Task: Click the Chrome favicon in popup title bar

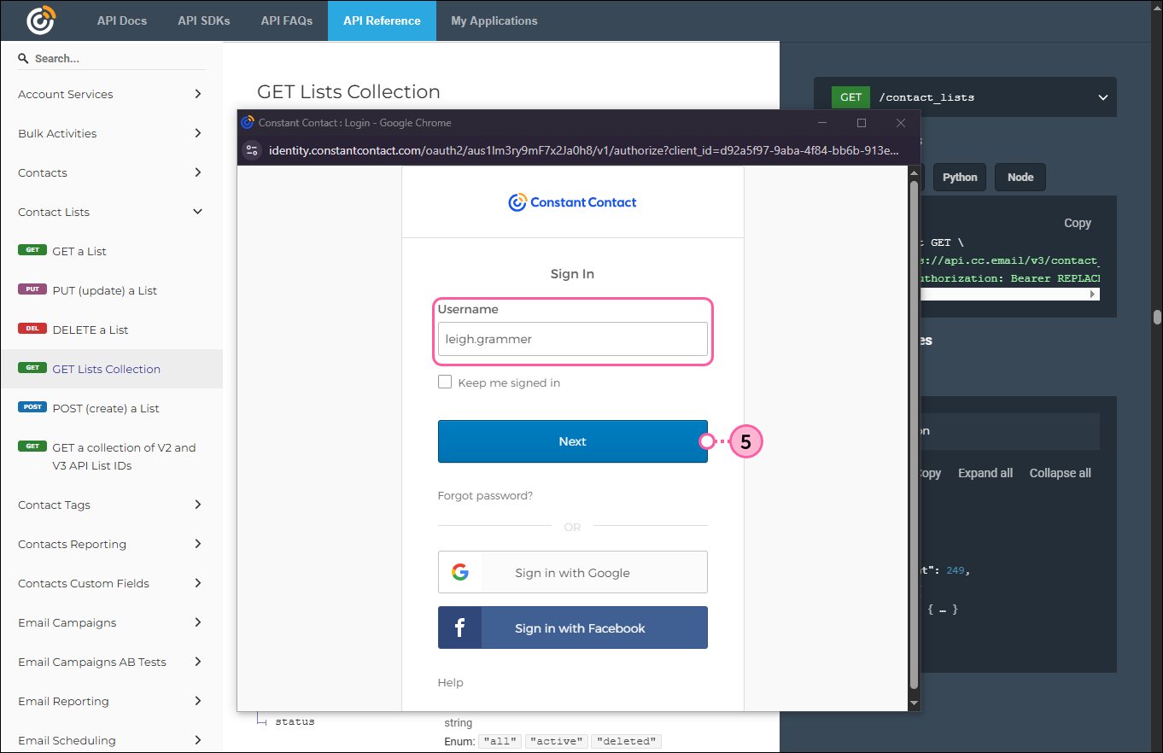Action: pos(248,122)
